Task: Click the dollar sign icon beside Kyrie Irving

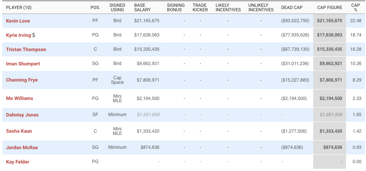Action: 34,35
